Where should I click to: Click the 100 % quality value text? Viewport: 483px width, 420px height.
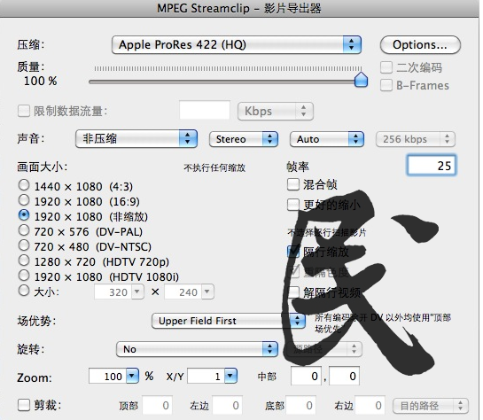point(41,81)
